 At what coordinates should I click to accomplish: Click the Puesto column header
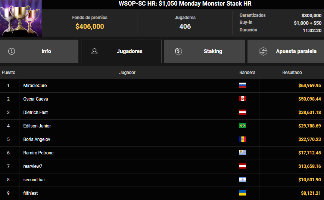point(9,73)
